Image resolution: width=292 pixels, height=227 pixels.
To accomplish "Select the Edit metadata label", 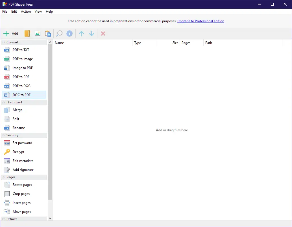I will click(x=23, y=161).
